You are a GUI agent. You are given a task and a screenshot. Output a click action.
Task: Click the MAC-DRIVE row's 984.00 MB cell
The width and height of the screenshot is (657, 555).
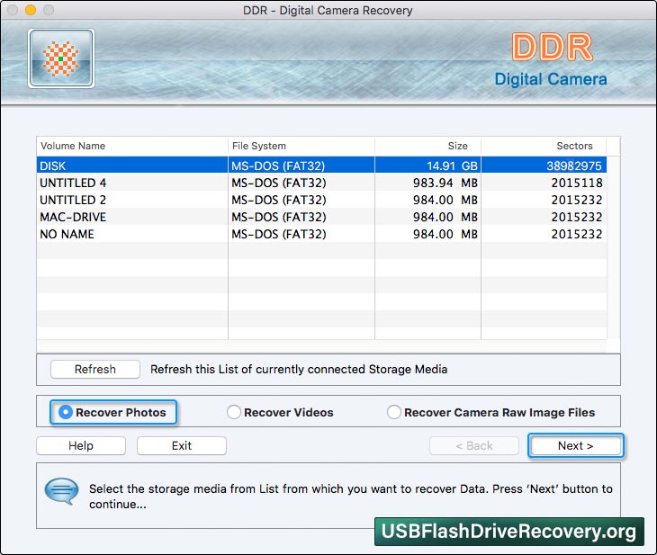point(427,217)
